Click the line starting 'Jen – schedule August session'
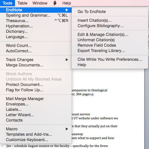149x149 pixels. pos(57,146)
